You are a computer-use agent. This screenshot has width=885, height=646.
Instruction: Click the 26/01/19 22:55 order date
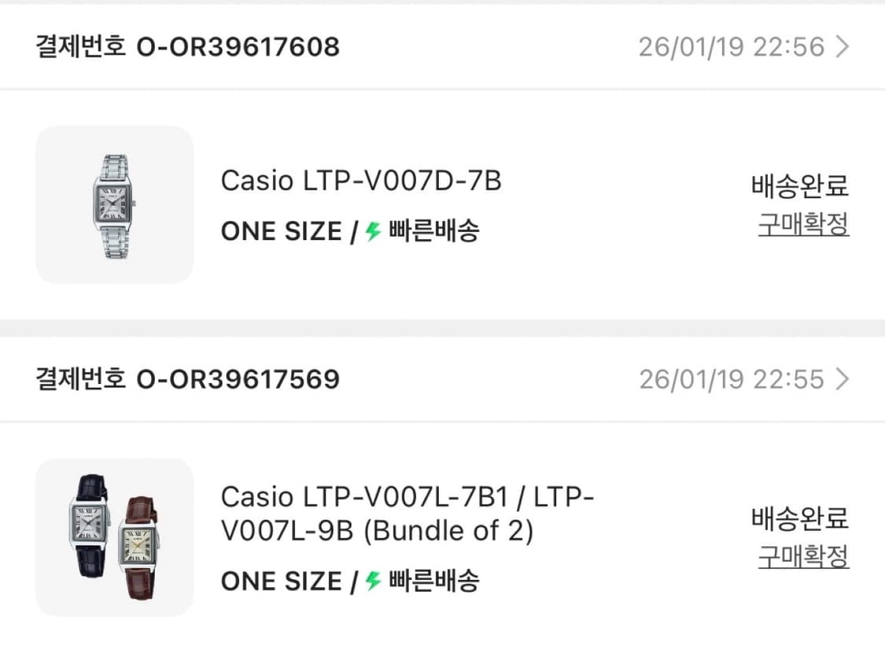pos(731,380)
